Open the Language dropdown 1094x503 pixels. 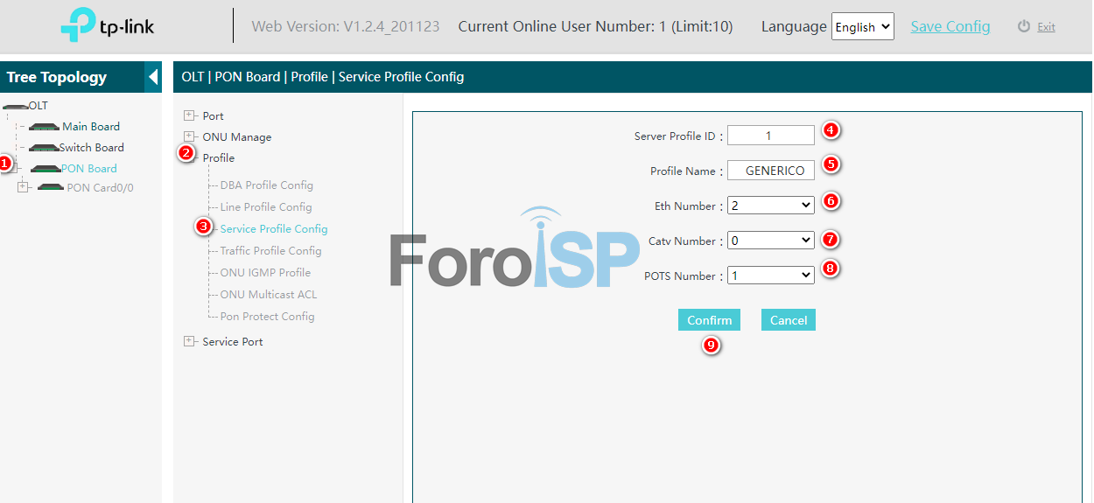point(862,27)
